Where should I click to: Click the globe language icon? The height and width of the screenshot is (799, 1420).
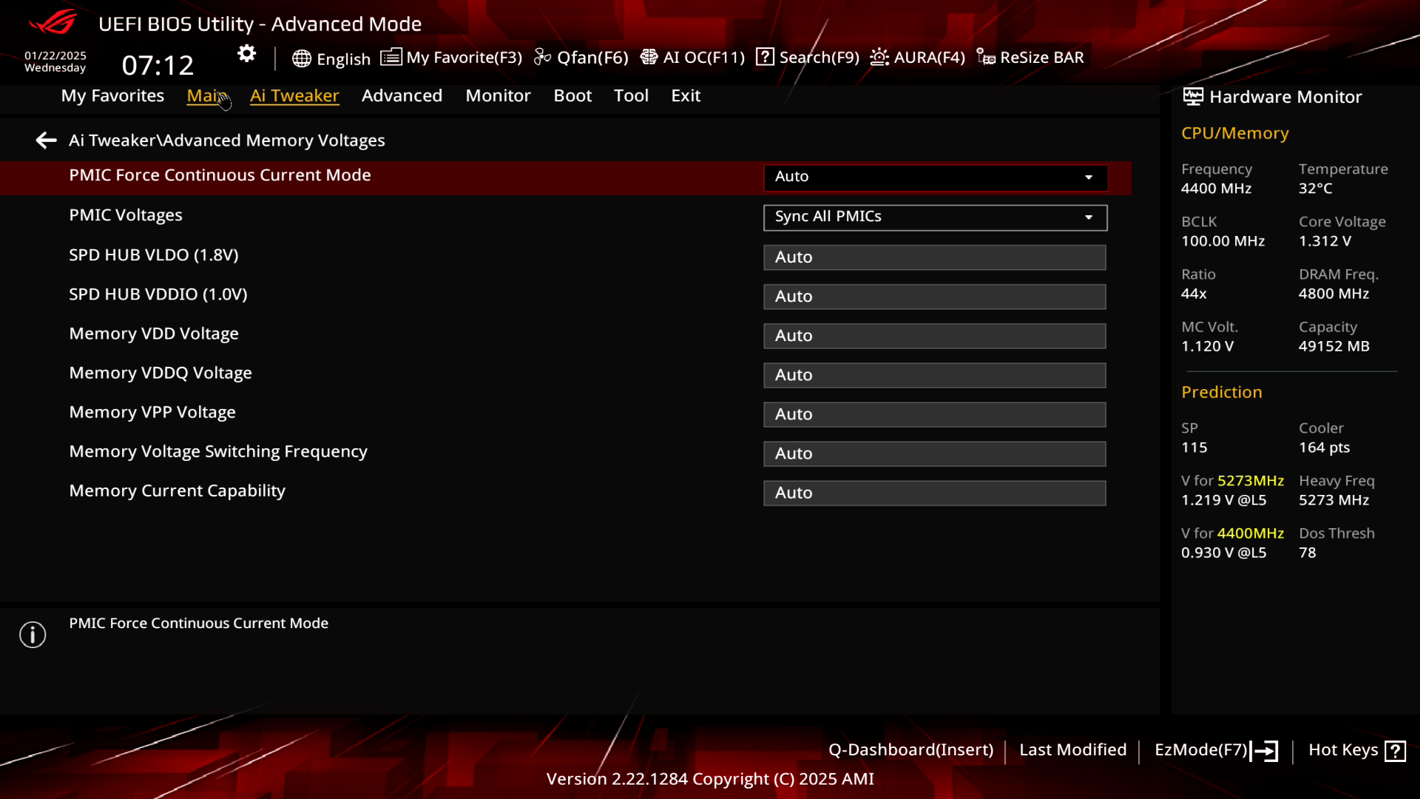coord(301,58)
